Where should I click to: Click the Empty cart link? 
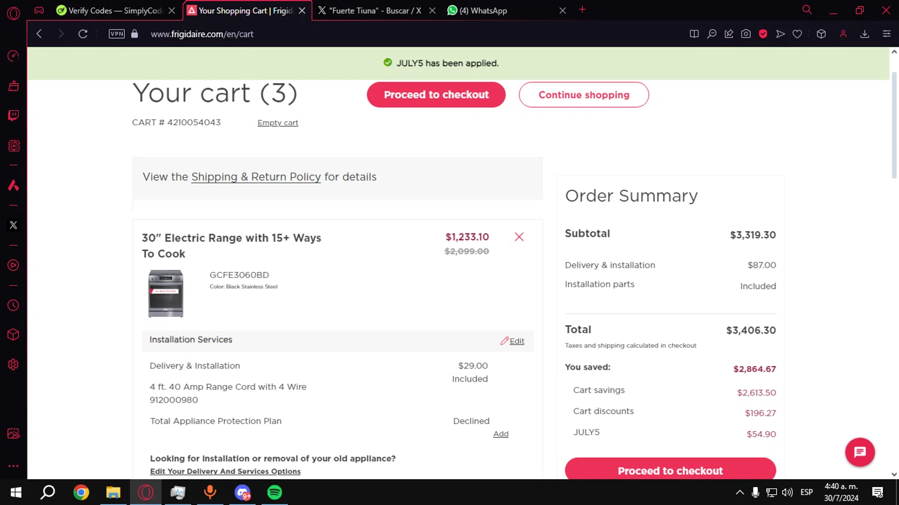click(x=277, y=123)
